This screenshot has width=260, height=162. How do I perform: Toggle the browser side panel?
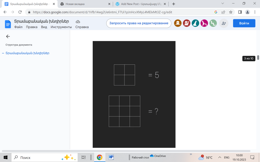click(240, 12)
